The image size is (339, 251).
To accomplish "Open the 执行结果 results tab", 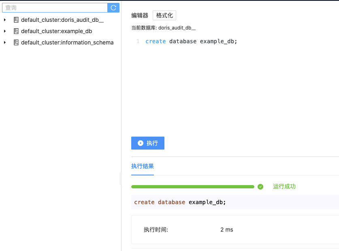I will click(143, 166).
